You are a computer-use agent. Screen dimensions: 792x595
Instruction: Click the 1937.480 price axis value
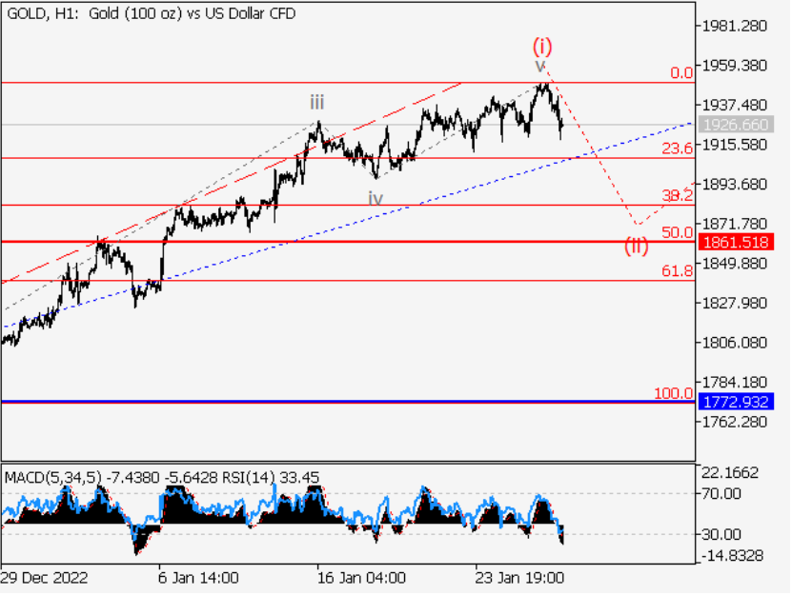click(x=735, y=105)
